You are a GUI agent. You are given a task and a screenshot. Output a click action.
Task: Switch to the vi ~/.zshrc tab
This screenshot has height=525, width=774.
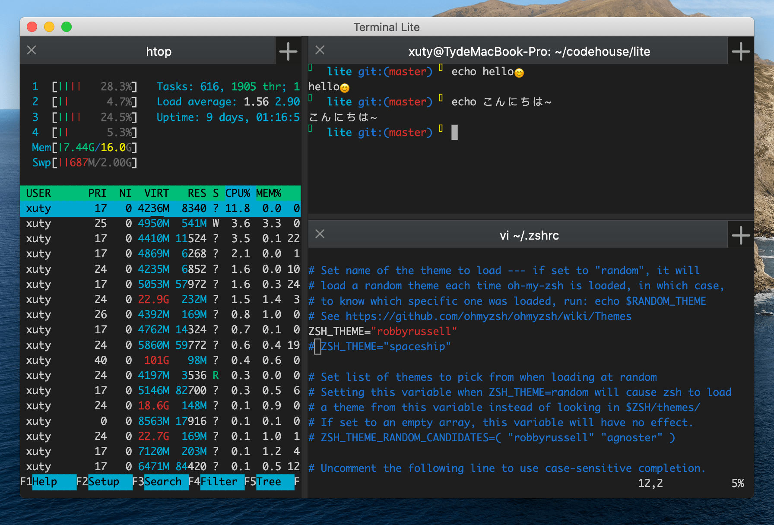point(529,235)
